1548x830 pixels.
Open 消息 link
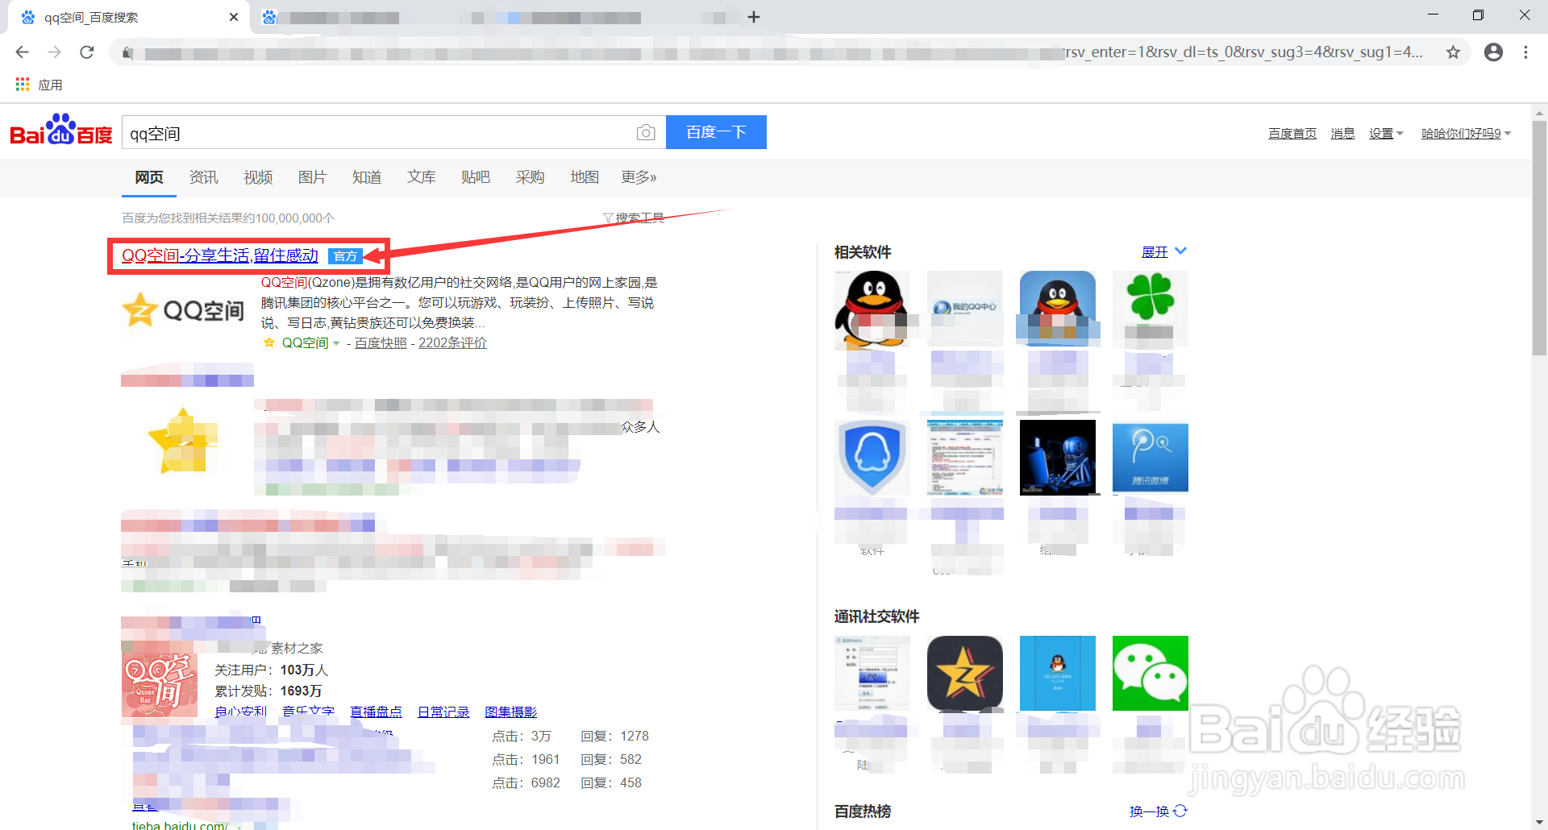(1342, 134)
